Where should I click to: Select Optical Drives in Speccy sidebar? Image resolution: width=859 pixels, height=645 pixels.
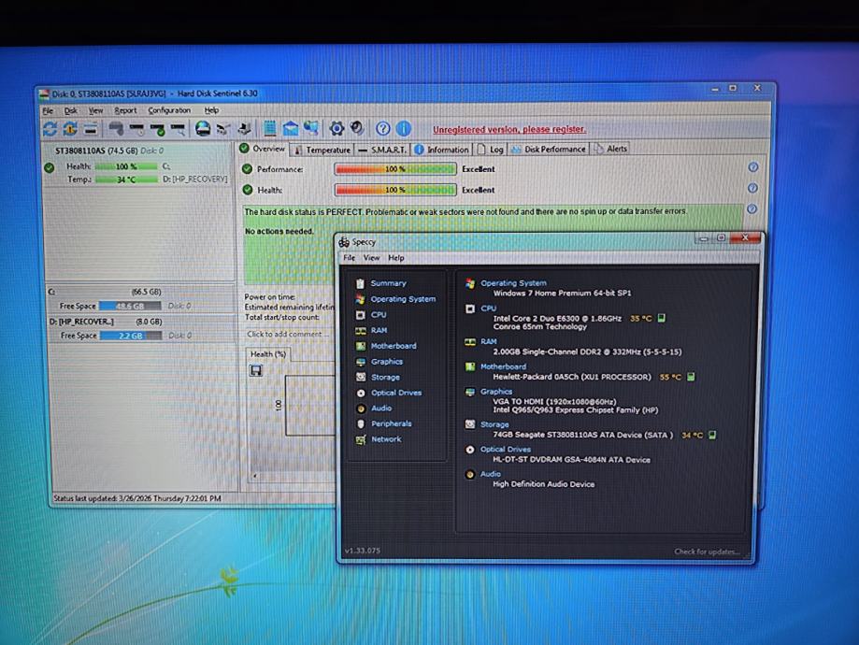pyautogui.click(x=396, y=393)
